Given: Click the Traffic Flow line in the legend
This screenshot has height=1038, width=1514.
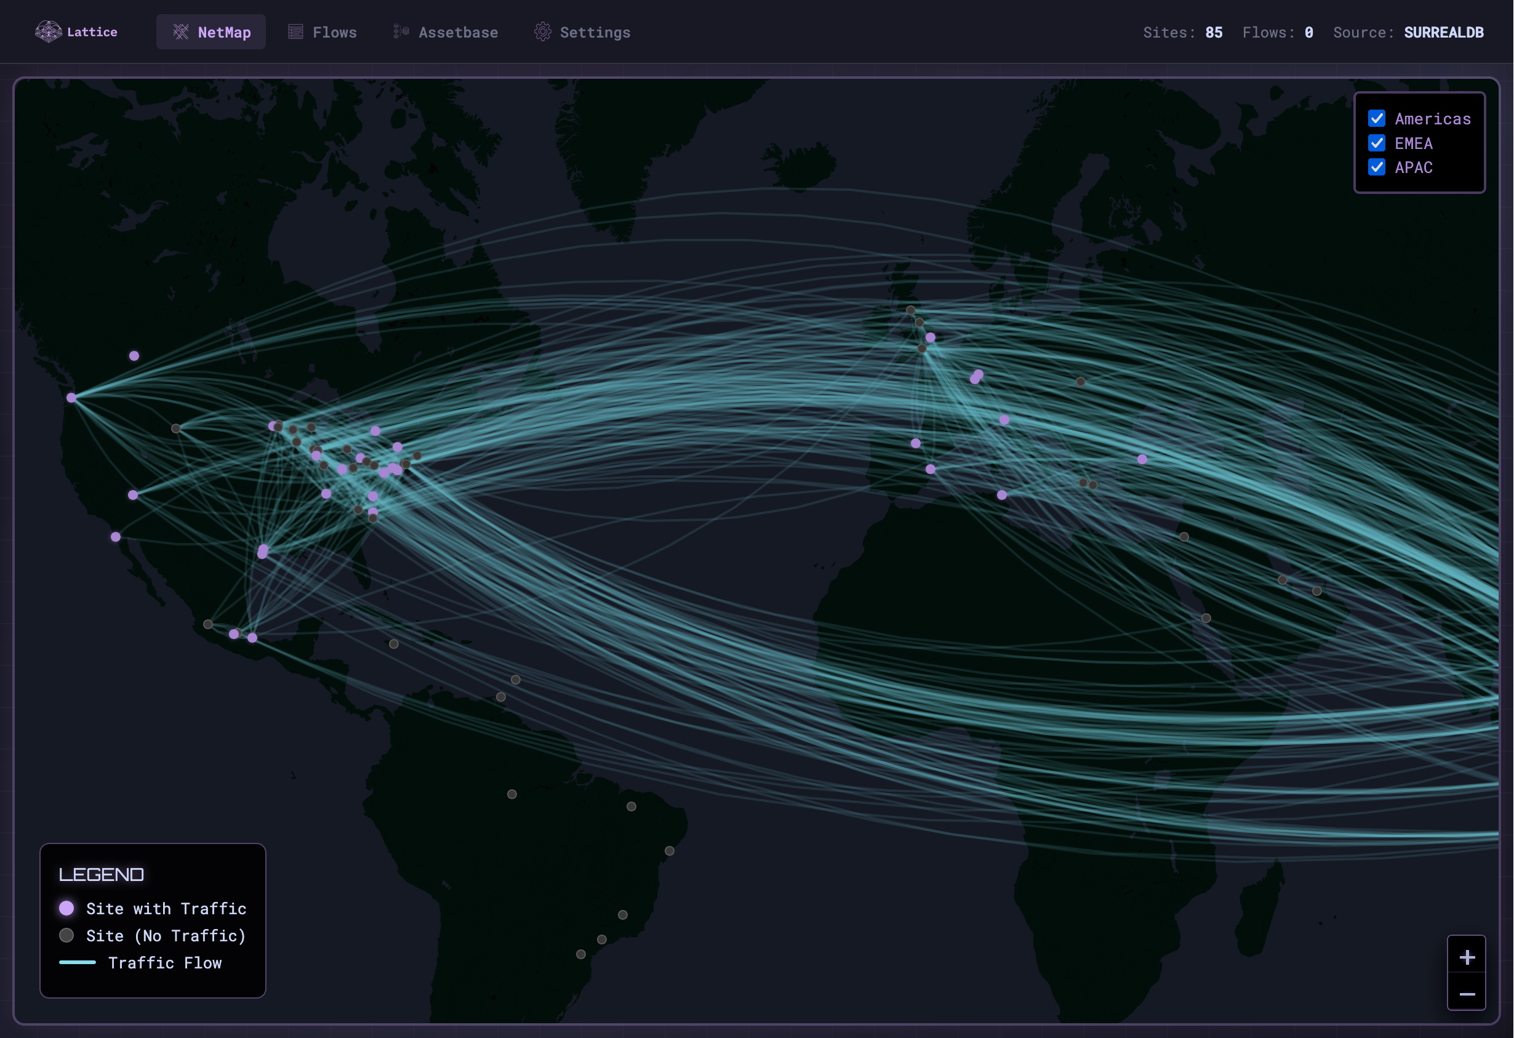Looking at the screenshot, I should point(78,963).
